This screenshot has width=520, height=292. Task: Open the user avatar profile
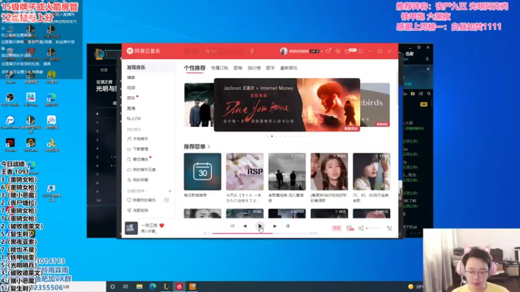pos(283,51)
